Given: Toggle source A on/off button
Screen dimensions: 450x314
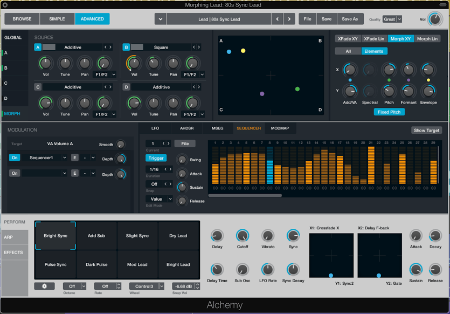Looking at the screenshot, I should (38, 47).
